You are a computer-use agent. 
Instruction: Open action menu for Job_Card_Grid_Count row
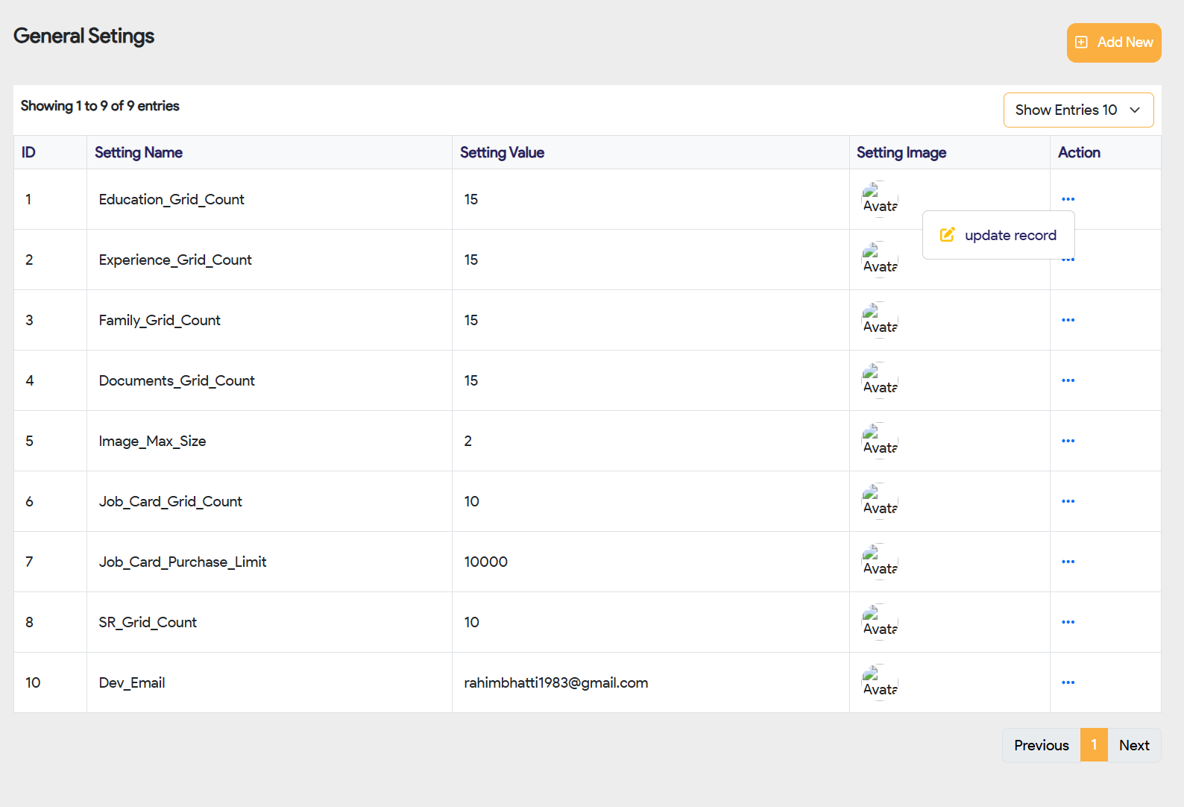point(1068,501)
